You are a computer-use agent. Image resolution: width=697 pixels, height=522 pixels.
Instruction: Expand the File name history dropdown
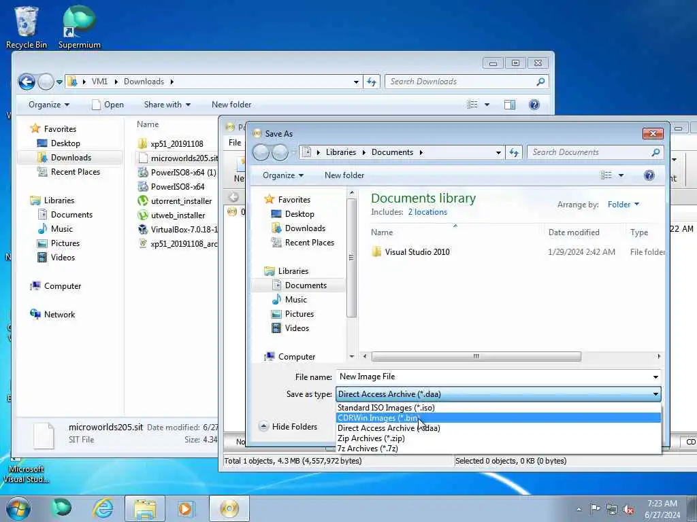coord(655,377)
